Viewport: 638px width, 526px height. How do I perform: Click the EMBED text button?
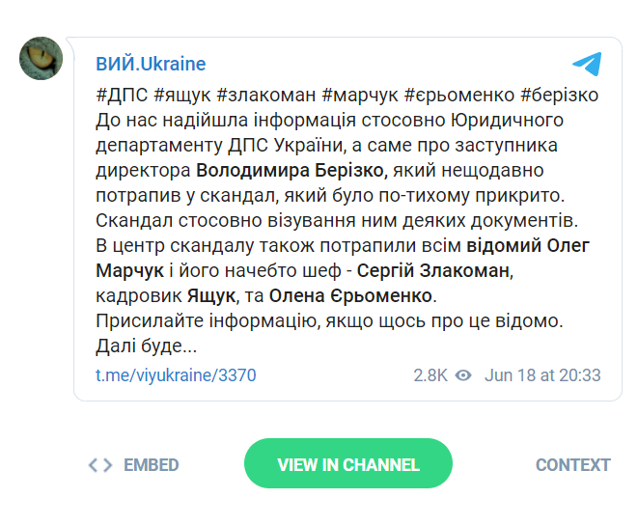pos(152,465)
